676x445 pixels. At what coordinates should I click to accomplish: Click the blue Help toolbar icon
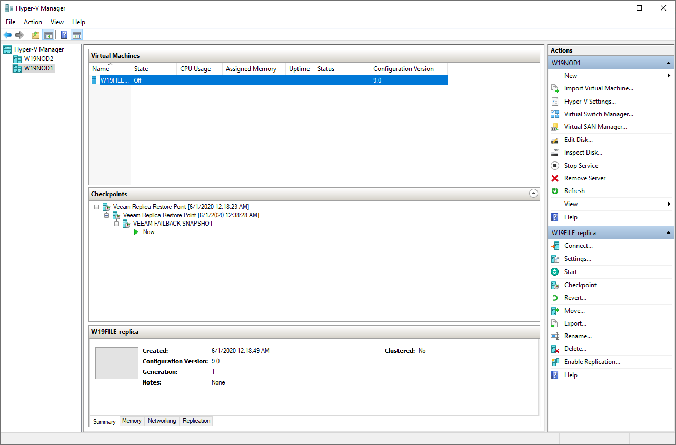click(64, 35)
